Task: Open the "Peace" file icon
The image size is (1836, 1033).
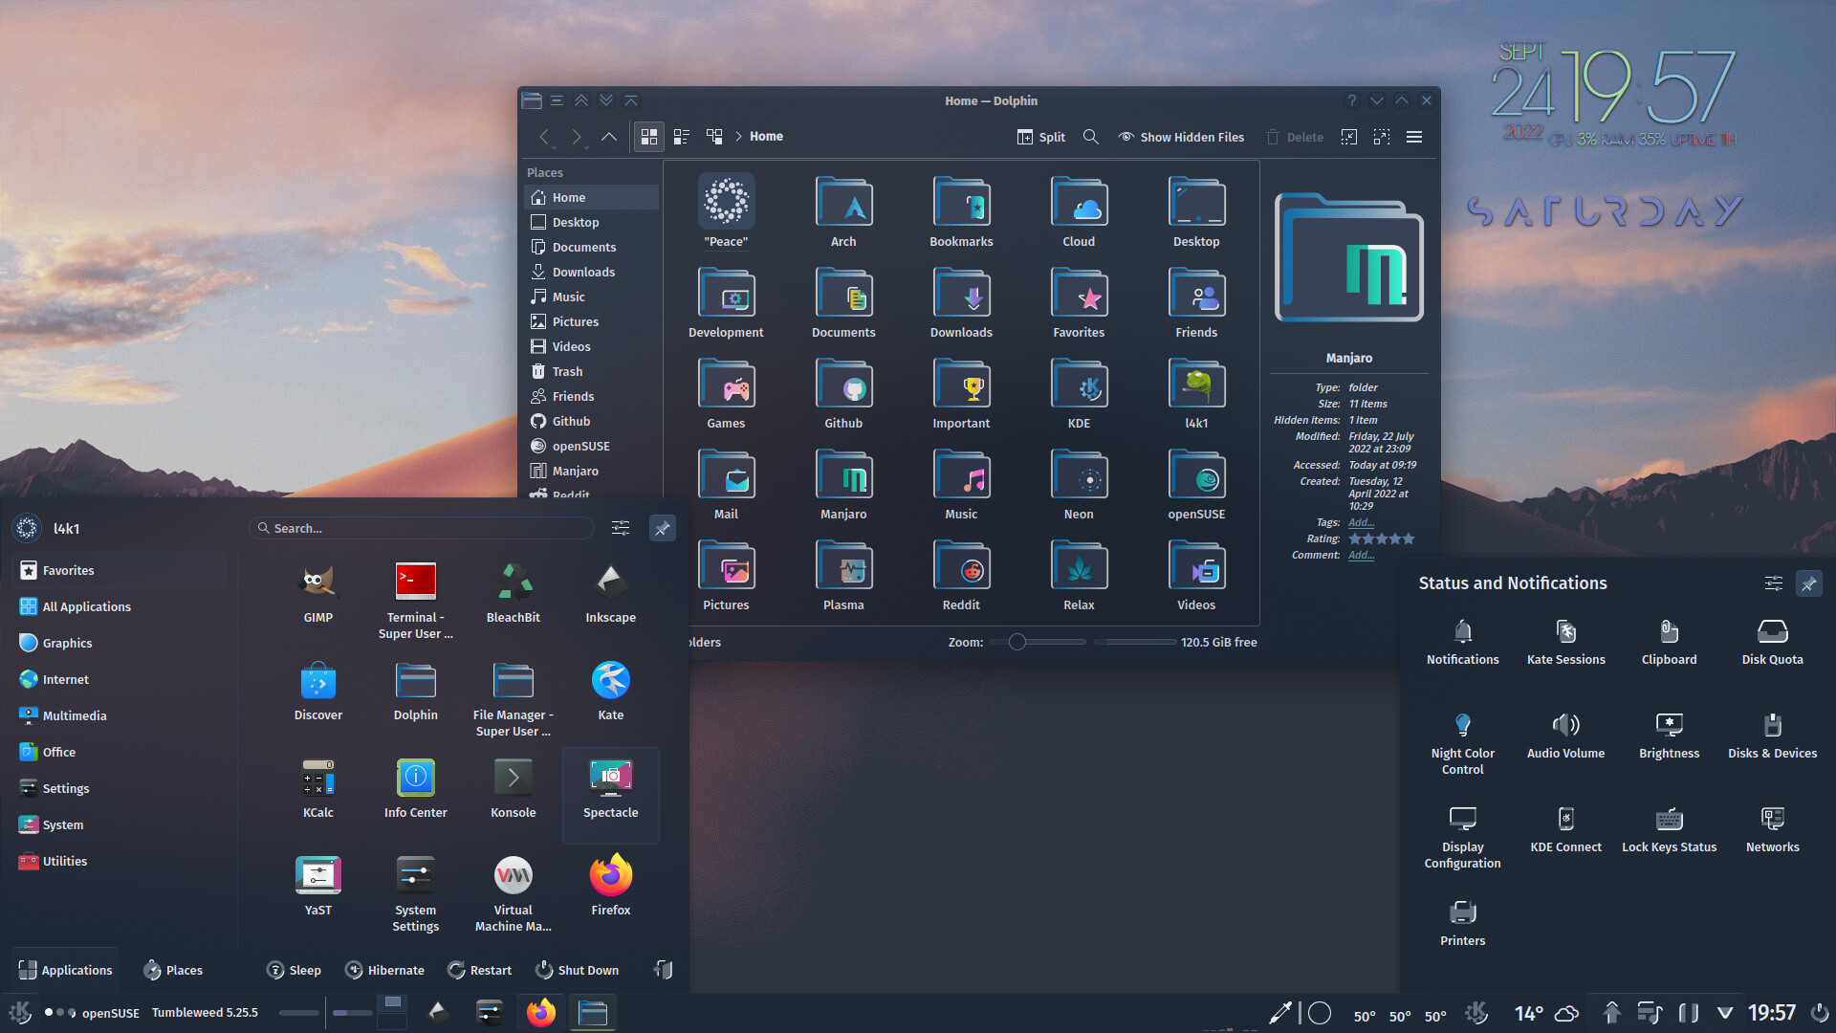Action: point(726,201)
